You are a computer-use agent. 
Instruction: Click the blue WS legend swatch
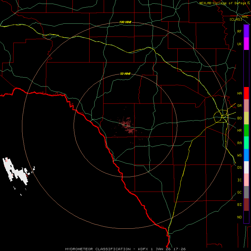(246, 155)
